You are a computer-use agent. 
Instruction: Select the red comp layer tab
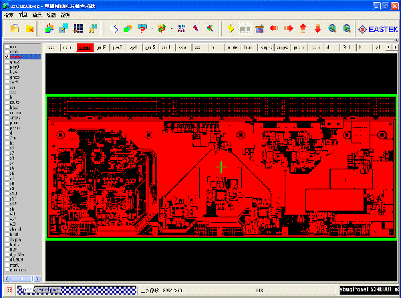[85, 47]
